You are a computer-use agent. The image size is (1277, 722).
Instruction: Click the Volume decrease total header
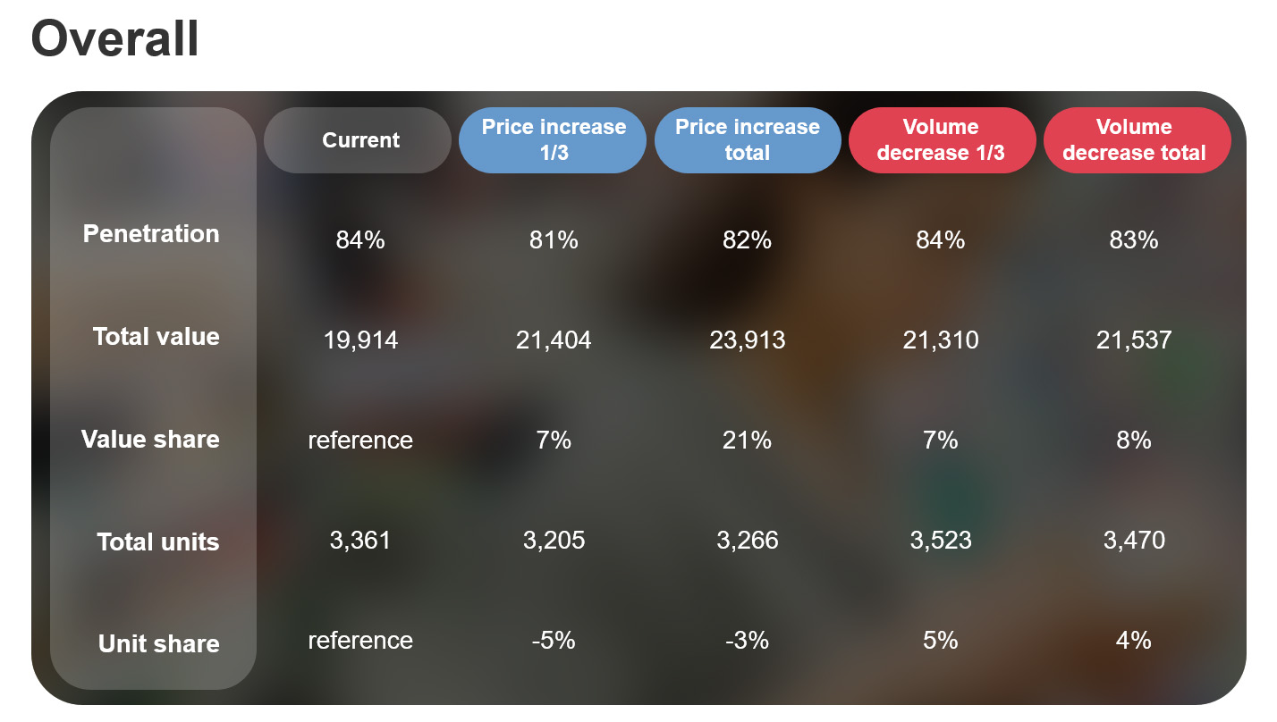(x=1134, y=140)
